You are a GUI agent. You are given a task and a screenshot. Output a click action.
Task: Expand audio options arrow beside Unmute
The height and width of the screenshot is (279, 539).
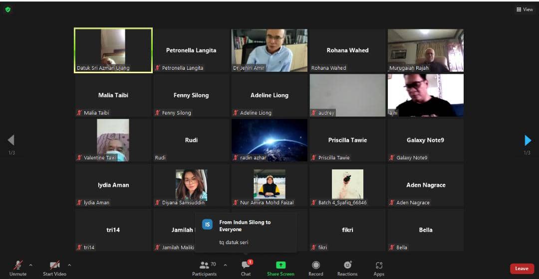point(31,265)
